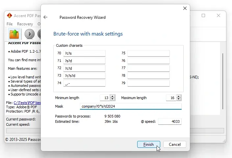Click the Password Recovery Wizard title
Viewport: 232px width, 158px height.
click(x=83, y=17)
